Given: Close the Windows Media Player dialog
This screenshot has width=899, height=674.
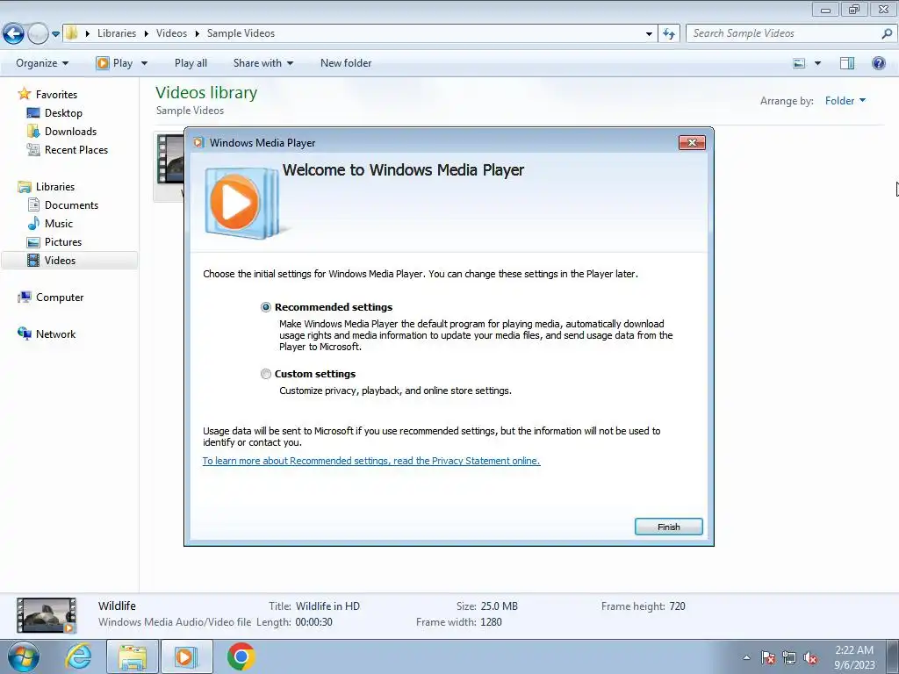Looking at the screenshot, I should point(692,143).
